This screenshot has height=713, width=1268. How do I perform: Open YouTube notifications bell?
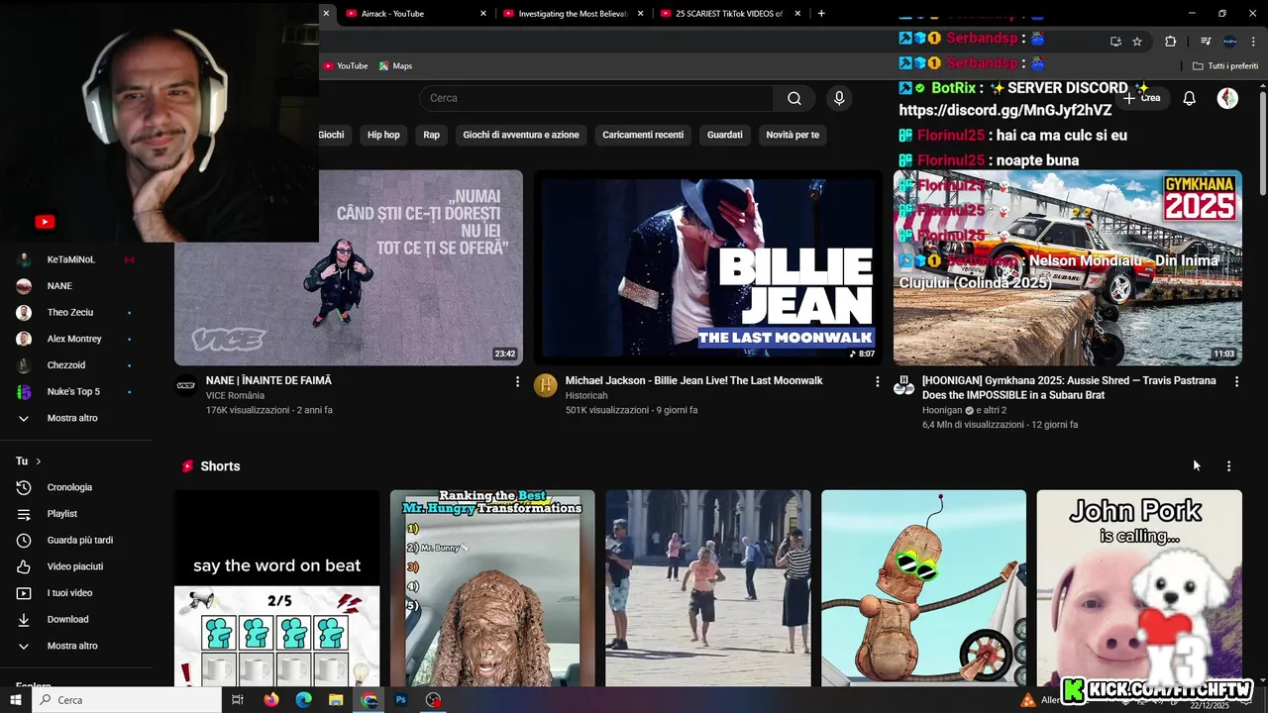click(x=1190, y=98)
